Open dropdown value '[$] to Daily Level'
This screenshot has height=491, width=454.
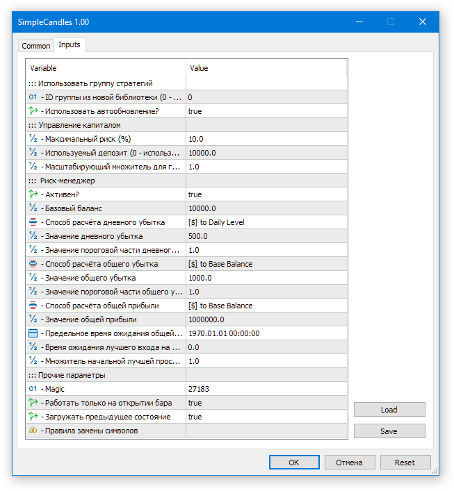(266, 222)
